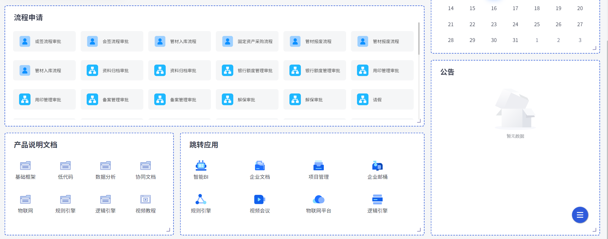Select greyed next-month date 1
Viewport: 608px width, 239px height.
[x=537, y=40]
